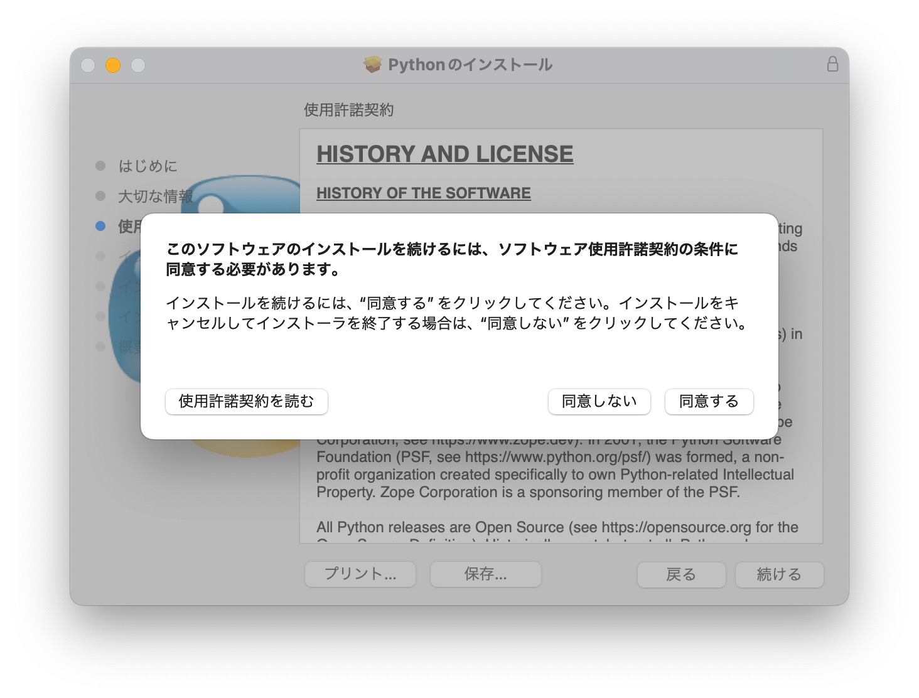This screenshot has width=919, height=698.
Task: Click the 使用許諾契約 section title label
Action: click(x=348, y=110)
